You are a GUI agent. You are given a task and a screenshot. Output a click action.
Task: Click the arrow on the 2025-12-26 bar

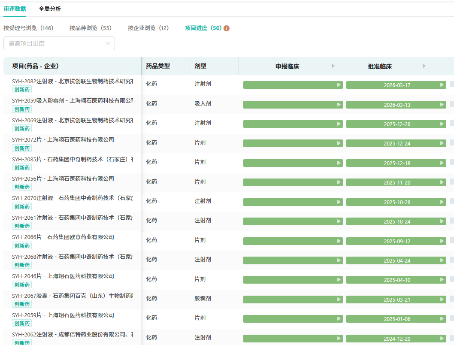[x=442, y=124]
